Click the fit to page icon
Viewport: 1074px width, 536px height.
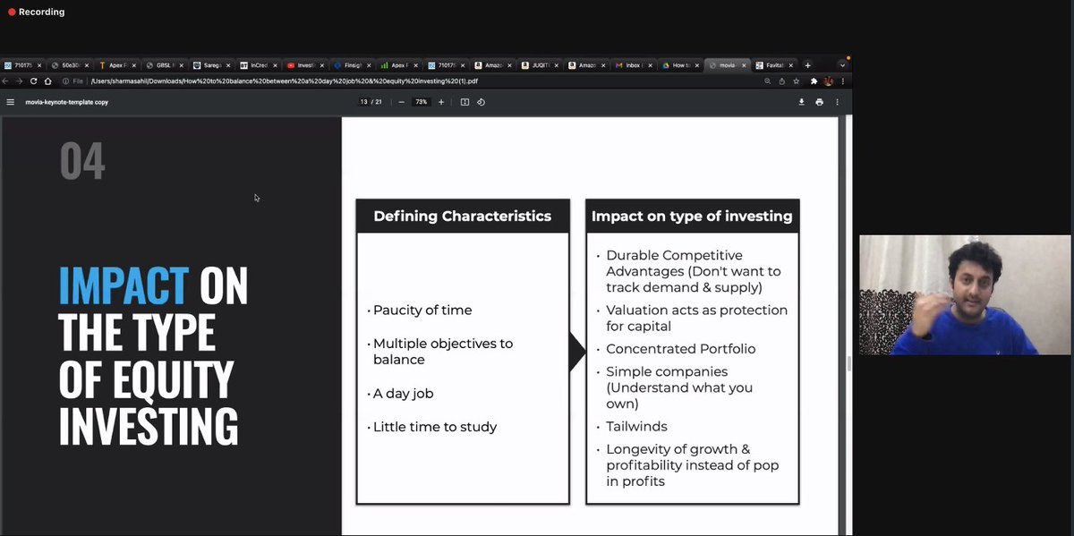point(465,102)
